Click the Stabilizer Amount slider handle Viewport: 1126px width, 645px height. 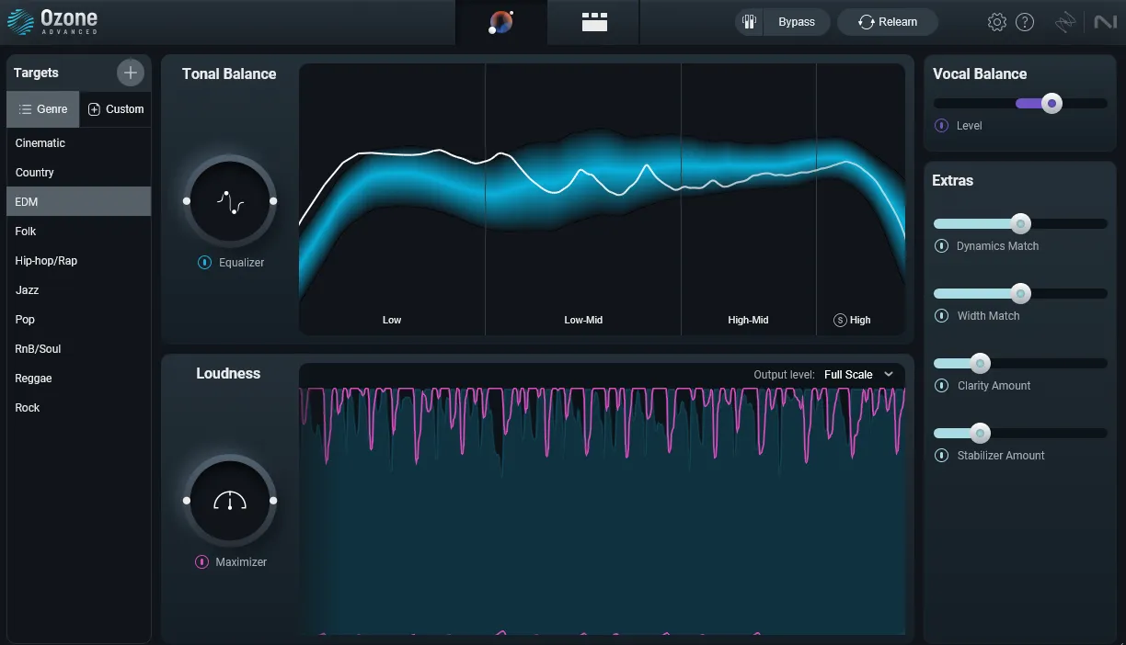tap(981, 433)
